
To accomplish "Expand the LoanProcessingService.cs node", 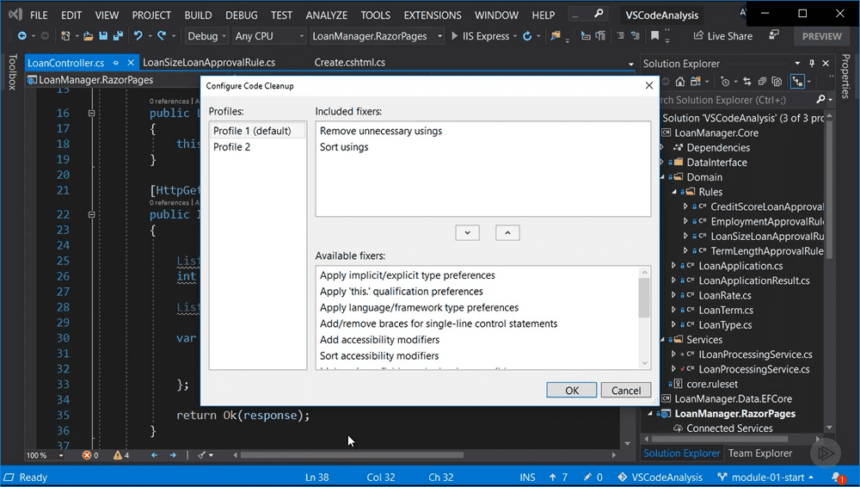I will 674,369.
